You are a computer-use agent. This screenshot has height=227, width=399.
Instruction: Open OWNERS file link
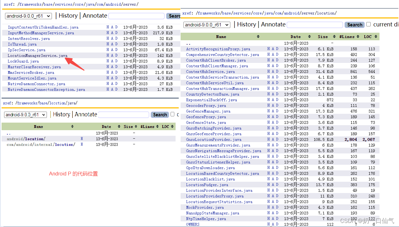coord(193,224)
